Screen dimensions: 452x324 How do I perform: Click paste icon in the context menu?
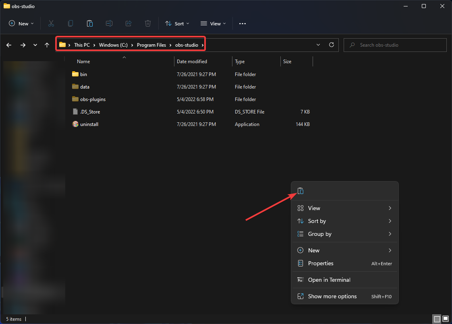(301, 191)
